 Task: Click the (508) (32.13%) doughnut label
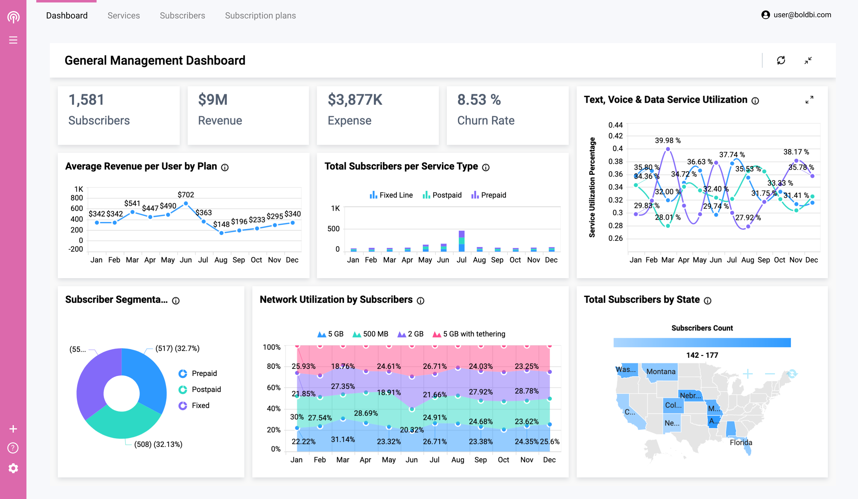coord(158,445)
